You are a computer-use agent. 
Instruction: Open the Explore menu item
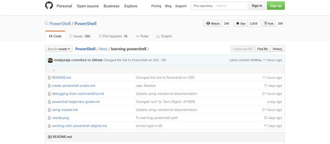131,6
